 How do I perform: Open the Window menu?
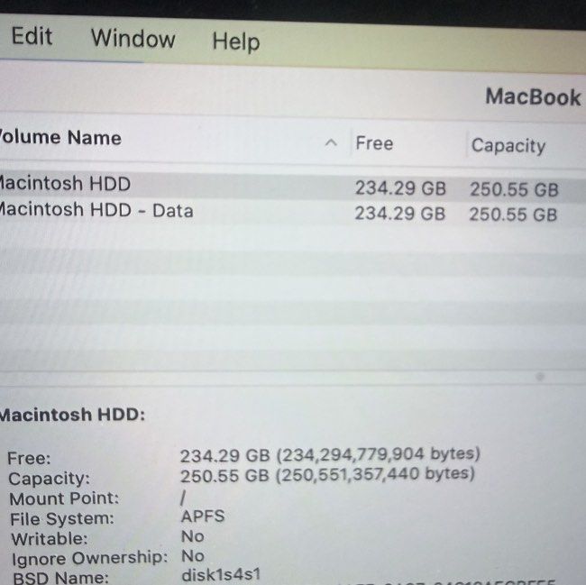(133, 39)
